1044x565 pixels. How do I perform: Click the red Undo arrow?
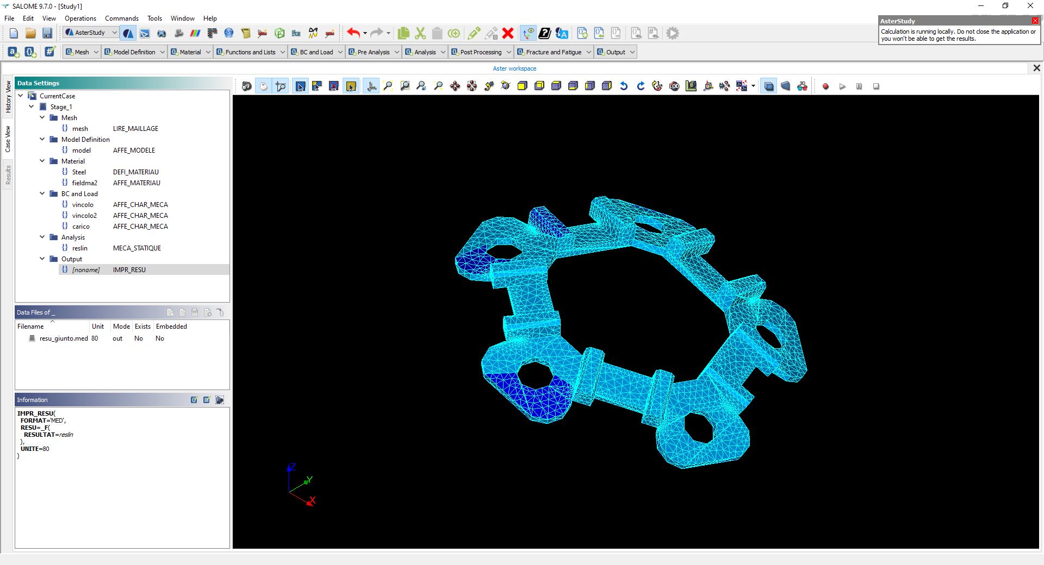353,33
